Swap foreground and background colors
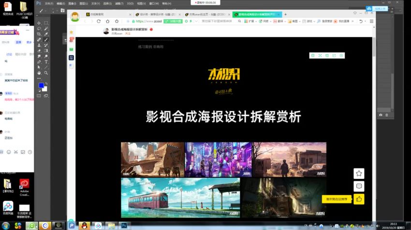Image resolution: width=411 pixels, height=230 pixels. point(46,84)
